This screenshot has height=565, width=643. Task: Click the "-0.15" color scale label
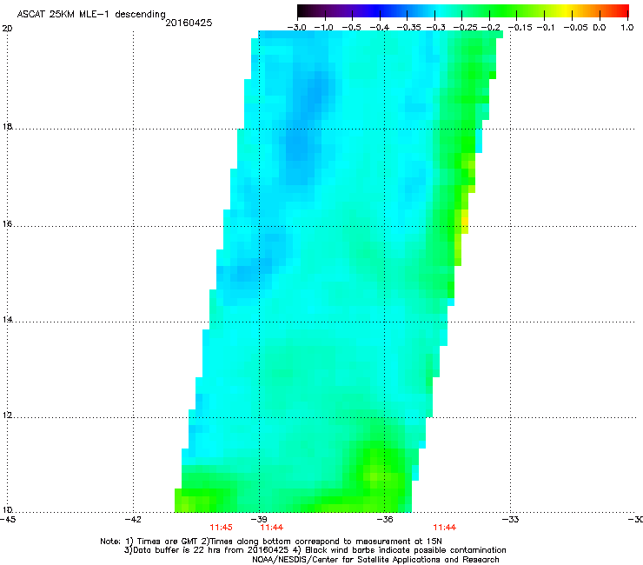tap(520, 28)
